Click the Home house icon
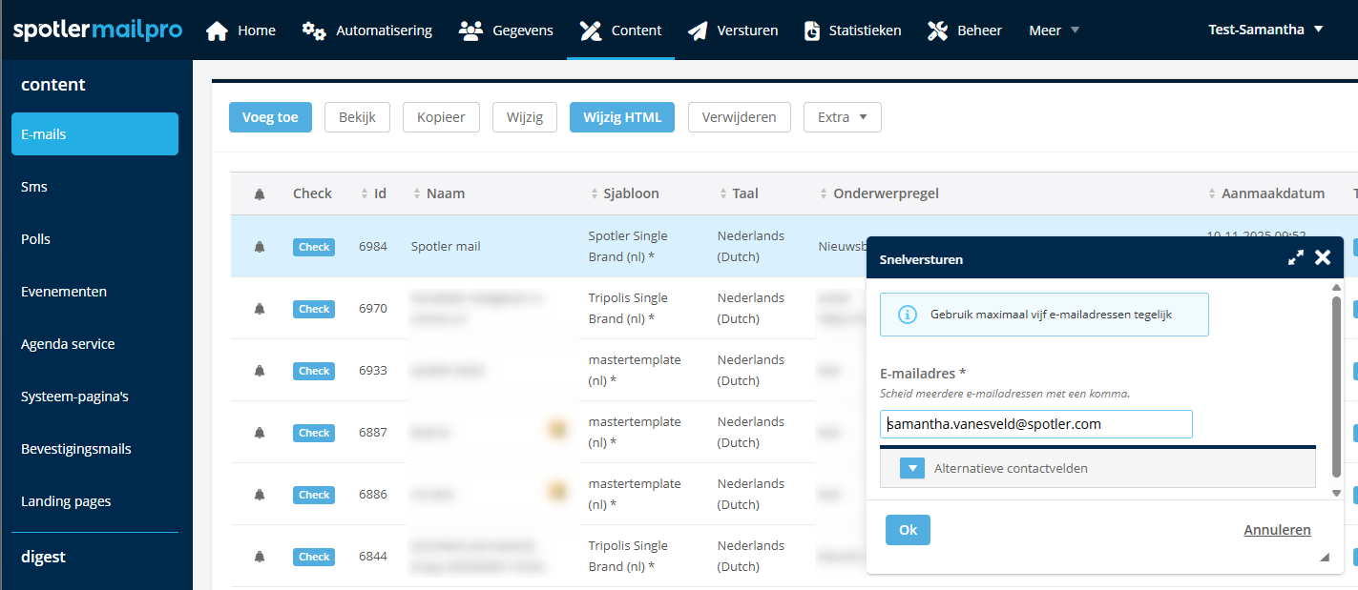Viewport: 1358px width, 590px height. (217, 31)
